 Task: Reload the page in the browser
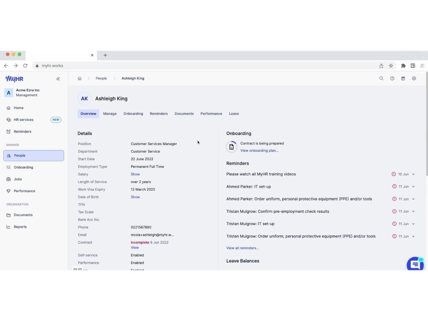25,66
